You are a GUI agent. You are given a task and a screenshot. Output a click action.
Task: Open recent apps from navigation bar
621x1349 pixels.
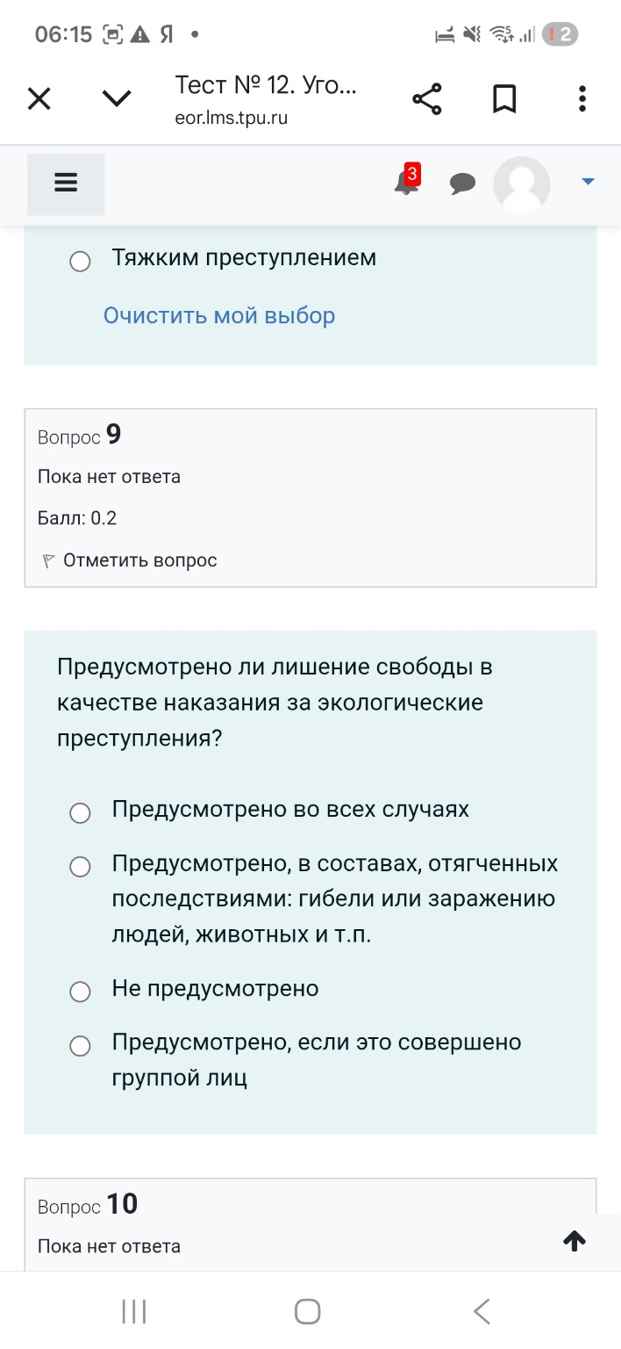click(132, 1310)
